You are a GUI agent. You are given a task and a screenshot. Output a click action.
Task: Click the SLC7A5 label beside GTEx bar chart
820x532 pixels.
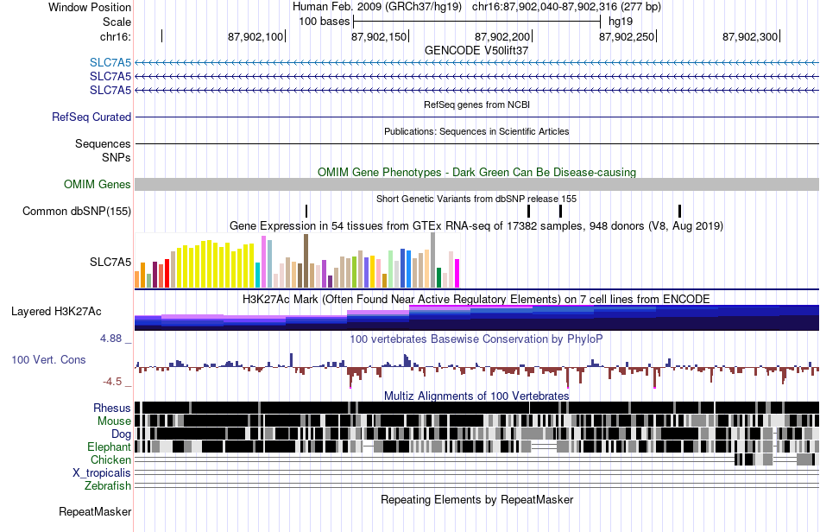pyautogui.click(x=110, y=262)
